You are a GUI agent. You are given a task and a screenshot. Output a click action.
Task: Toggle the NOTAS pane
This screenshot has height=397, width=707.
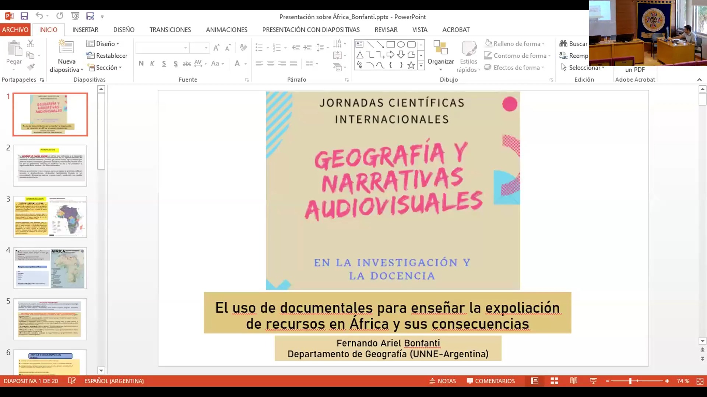pos(443,381)
